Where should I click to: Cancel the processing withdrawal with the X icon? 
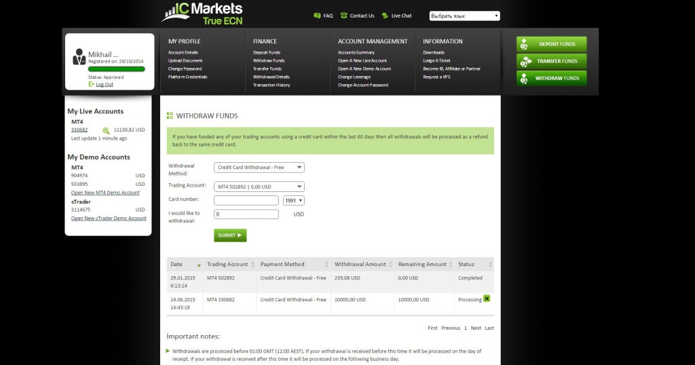(487, 299)
